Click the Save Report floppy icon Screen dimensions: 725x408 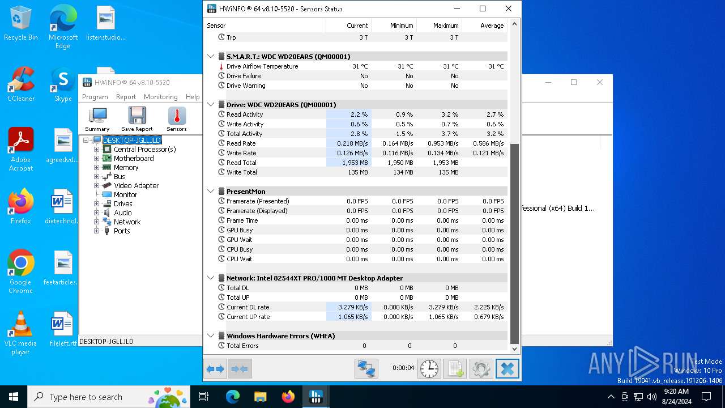coord(137,120)
